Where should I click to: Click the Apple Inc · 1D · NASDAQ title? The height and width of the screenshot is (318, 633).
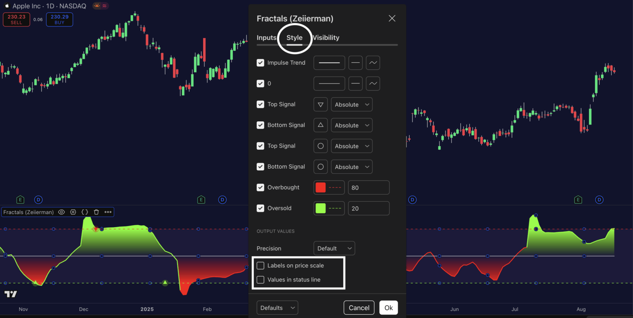[x=49, y=6]
